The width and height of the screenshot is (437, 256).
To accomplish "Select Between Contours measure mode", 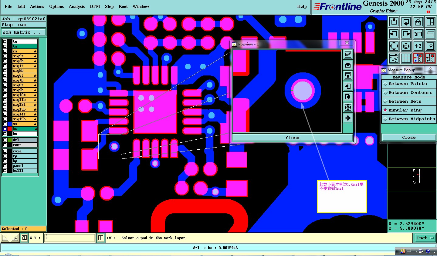I will coord(409,93).
